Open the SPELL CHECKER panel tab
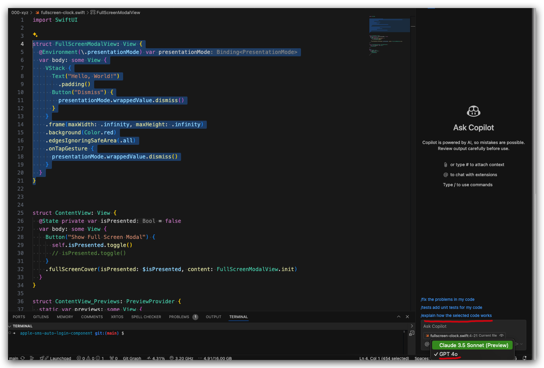544x368 pixels. [146, 317]
